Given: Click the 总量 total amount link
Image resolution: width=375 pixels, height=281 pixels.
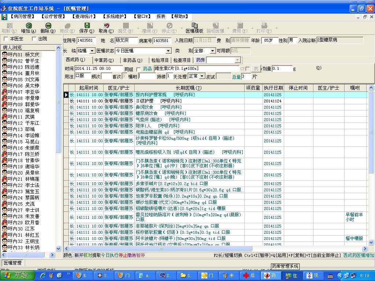Looking at the screenshot, I should tap(236, 77).
